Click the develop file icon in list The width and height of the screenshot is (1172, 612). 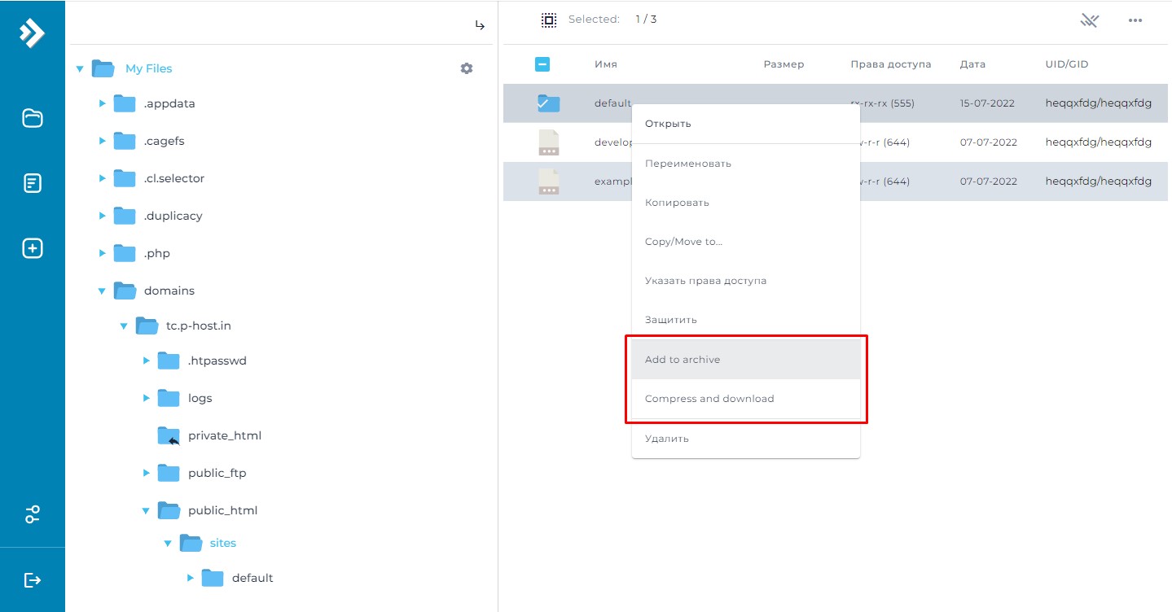click(x=549, y=142)
